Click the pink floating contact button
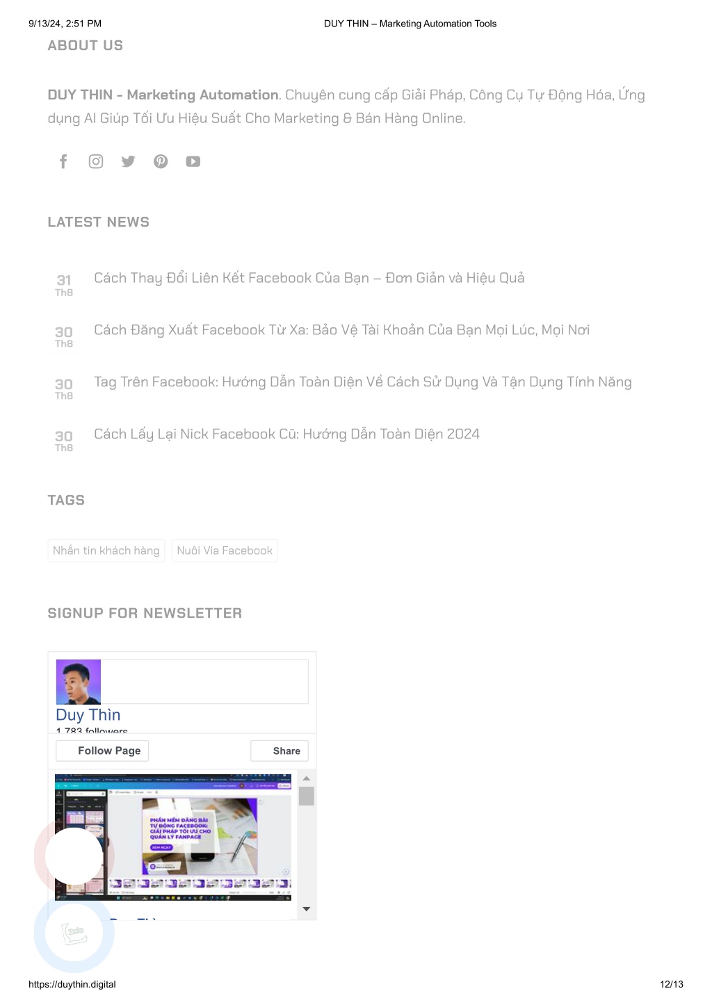Screen dimensions: 712x1007 coord(74,856)
